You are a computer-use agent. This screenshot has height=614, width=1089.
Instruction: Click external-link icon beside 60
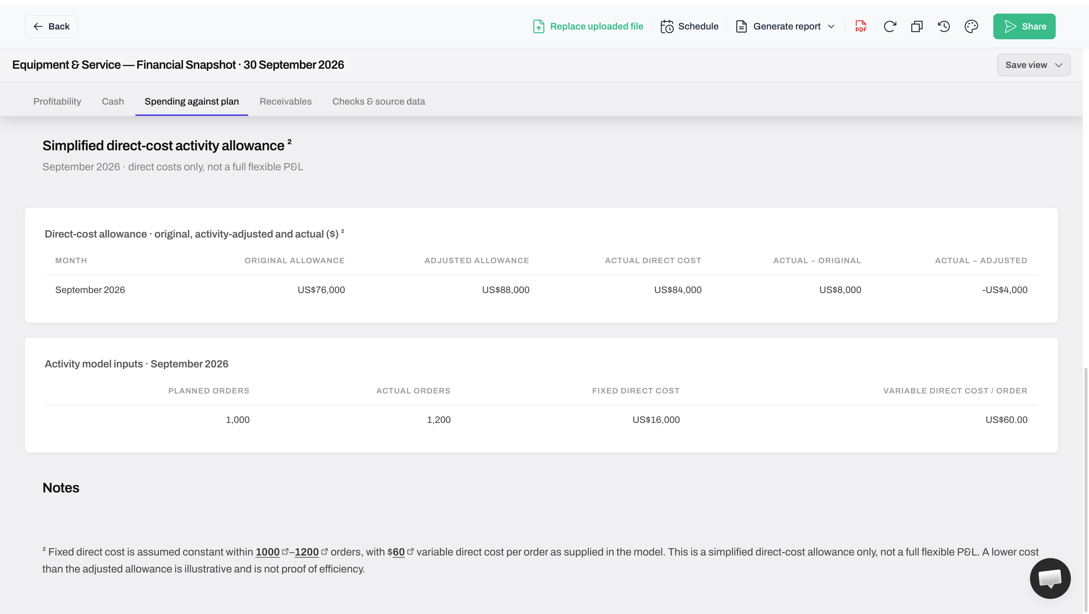click(x=410, y=551)
